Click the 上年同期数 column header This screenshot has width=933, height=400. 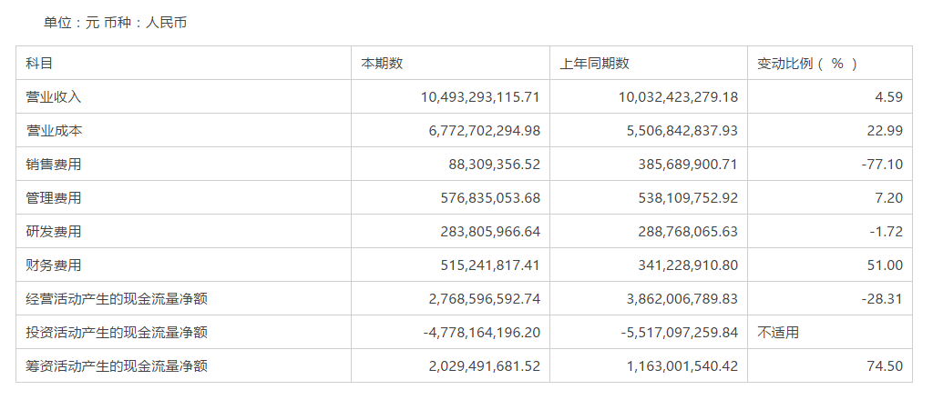593,64
